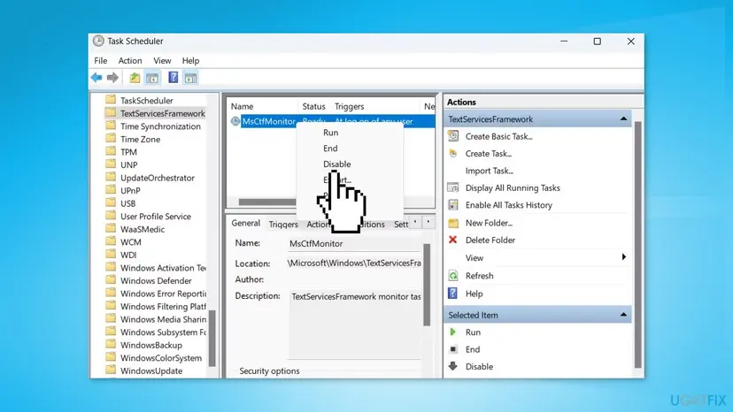Select the WaaSMedic folder
Image resolution: width=733 pixels, height=412 pixels.
143,229
